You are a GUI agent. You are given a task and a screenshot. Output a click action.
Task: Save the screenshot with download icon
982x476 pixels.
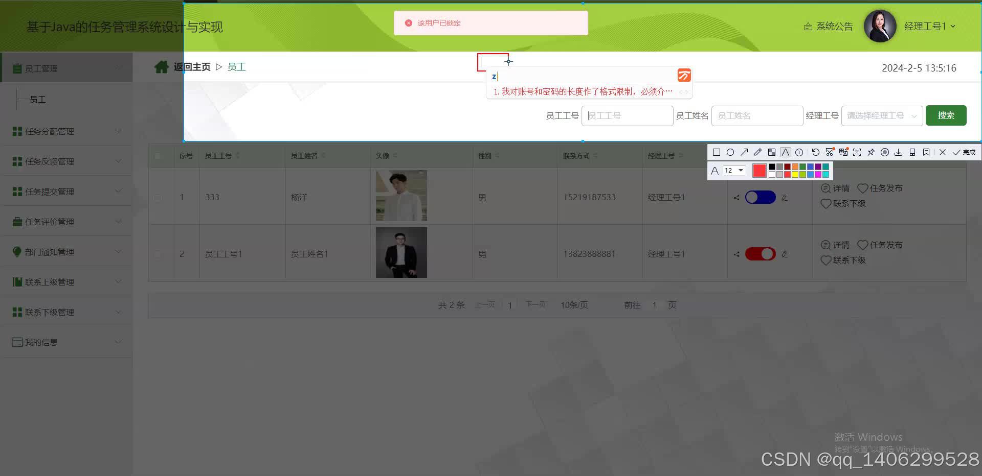click(x=899, y=152)
